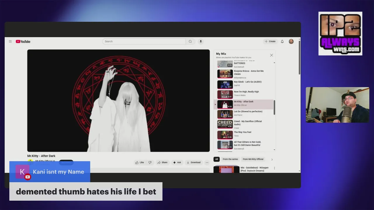This screenshot has height=210, width=374.
Task: Share the After Dark video
Action: 162,162
